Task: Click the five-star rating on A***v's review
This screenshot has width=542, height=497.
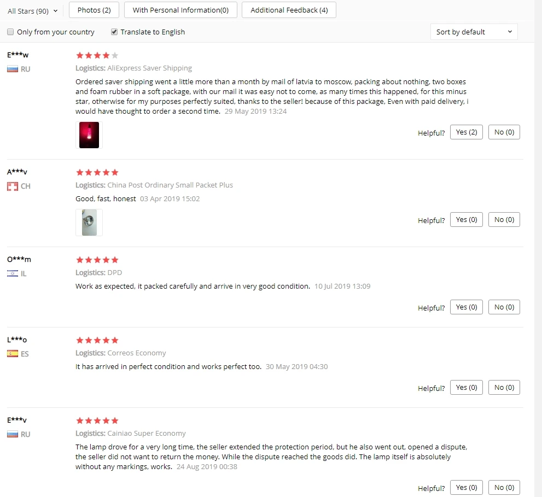Action: [97, 172]
